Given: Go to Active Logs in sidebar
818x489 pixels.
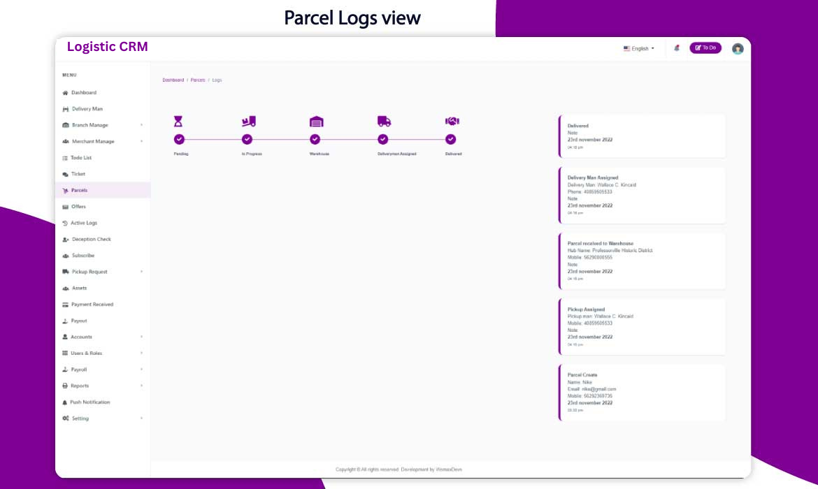Looking at the screenshot, I should (x=84, y=223).
